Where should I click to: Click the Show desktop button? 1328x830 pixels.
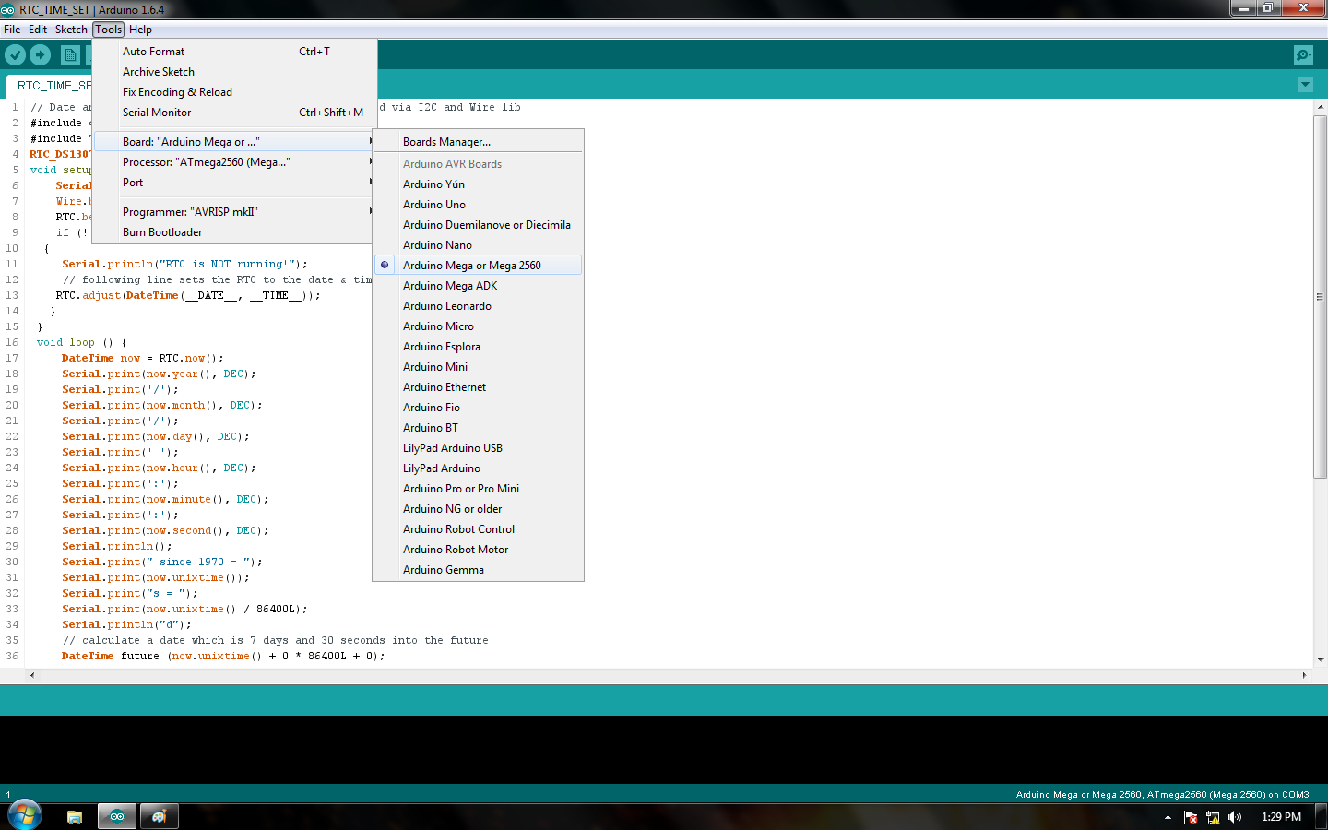point(1322,817)
